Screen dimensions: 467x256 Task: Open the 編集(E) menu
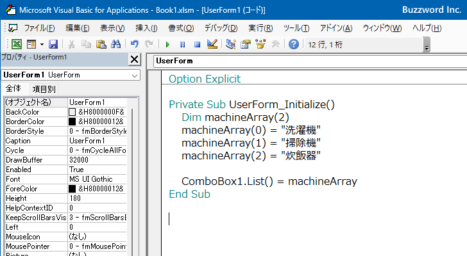[x=78, y=28]
